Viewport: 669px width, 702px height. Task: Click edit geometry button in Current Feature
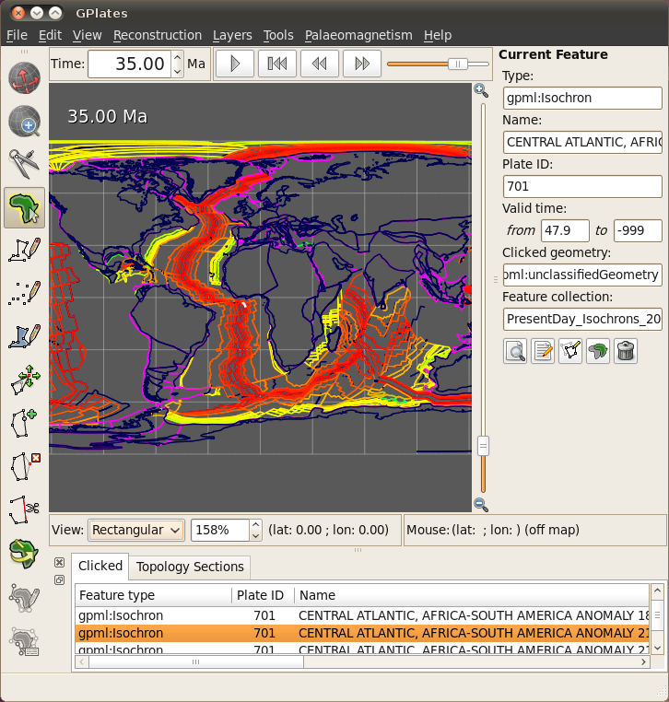570,351
